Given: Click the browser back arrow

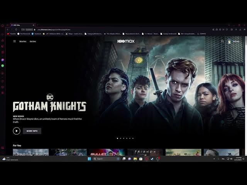Looking at the screenshot, I should [8, 29].
